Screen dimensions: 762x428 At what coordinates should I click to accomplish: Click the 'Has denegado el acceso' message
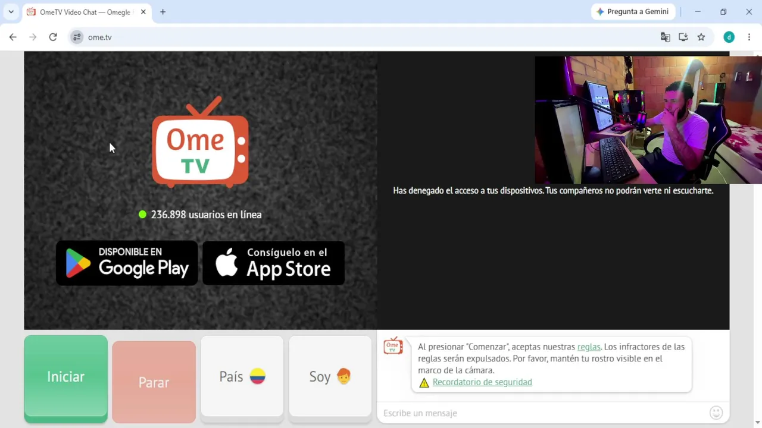click(553, 191)
